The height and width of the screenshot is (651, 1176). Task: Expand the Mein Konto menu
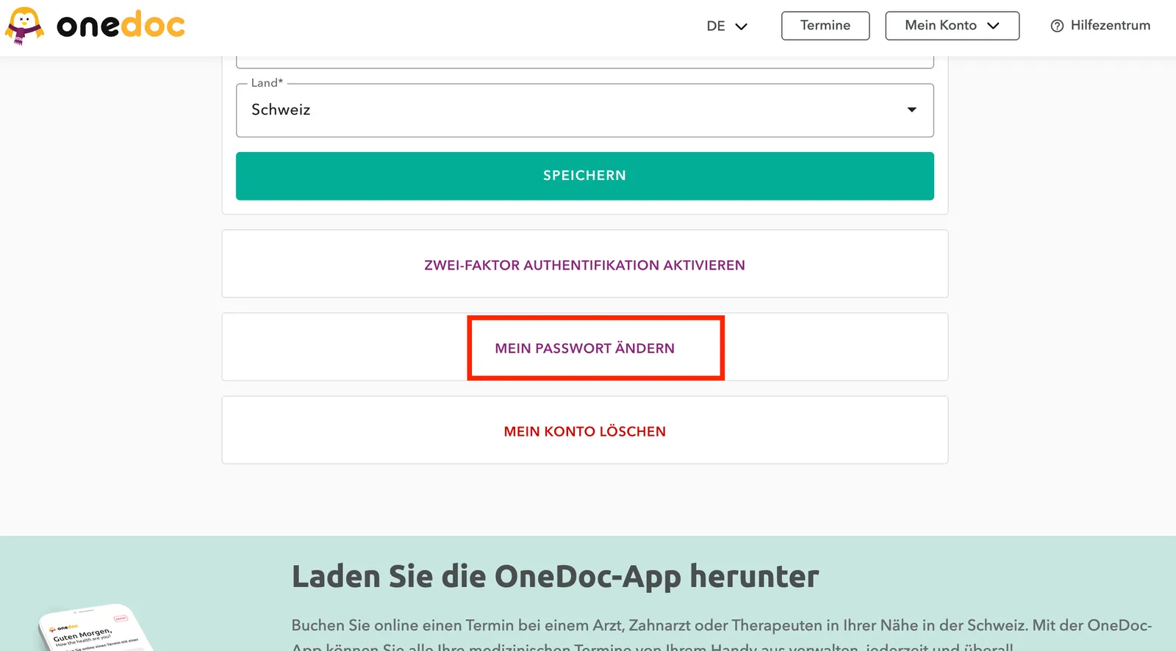point(952,26)
